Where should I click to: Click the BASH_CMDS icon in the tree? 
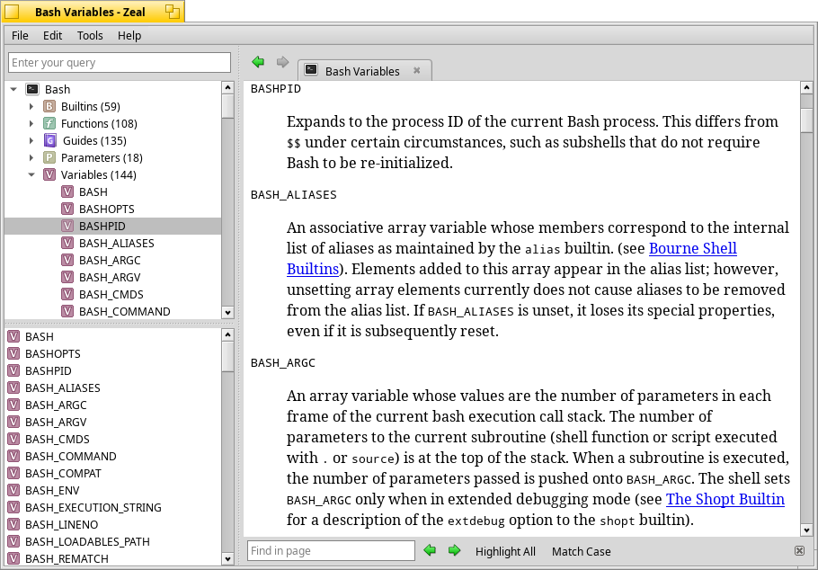click(x=67, y=294)
